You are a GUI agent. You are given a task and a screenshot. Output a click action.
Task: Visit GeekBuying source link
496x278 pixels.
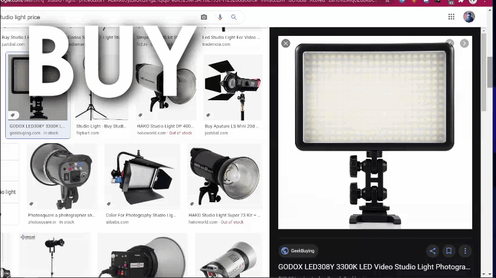click(x=299, y=251)
